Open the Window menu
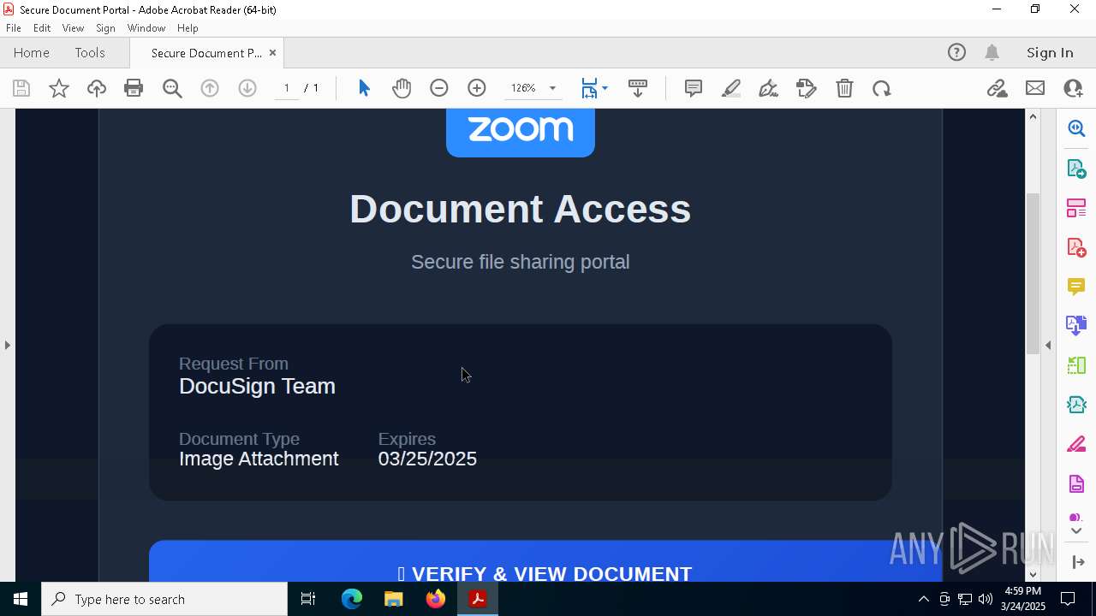Screen dimensions: 1096x616 point(146,27)
